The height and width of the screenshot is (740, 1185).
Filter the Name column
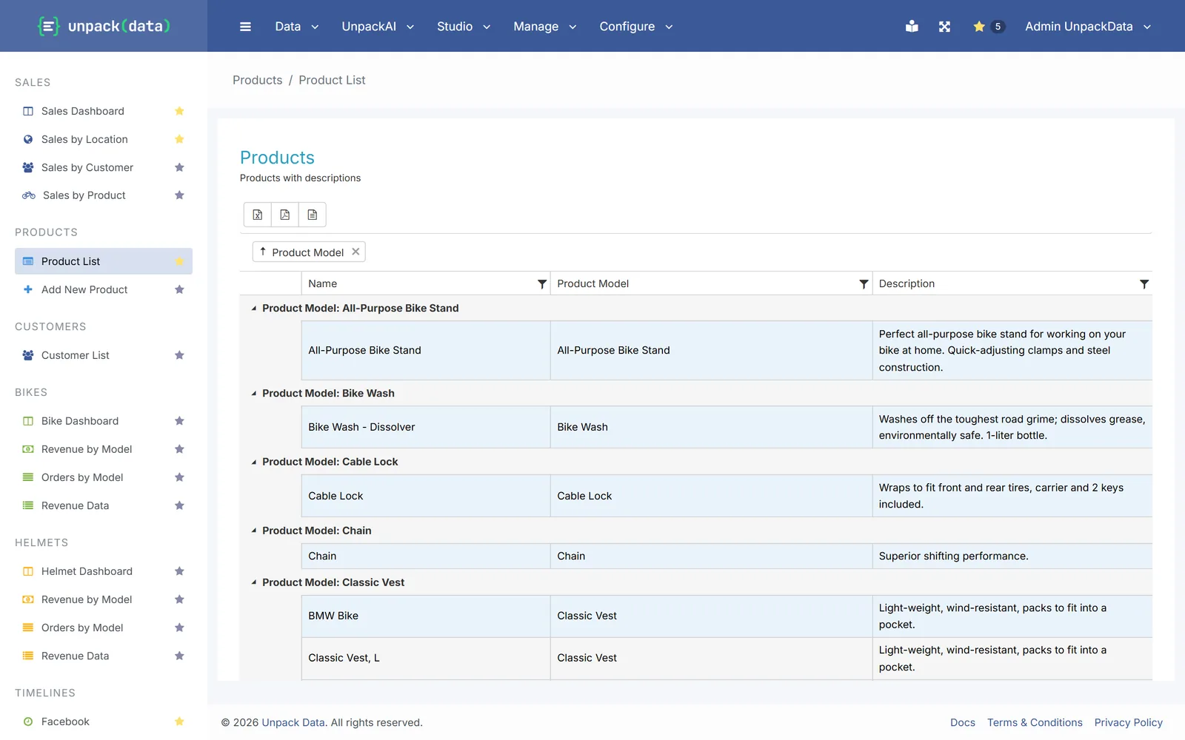tap(542, 284)
